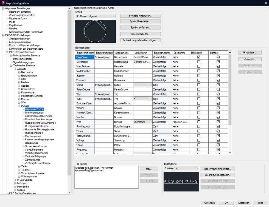The height and width of the screenshot is (207, 269).
Task: Open the Area Übernahme dropdown
Action: [x=150, y=122]
